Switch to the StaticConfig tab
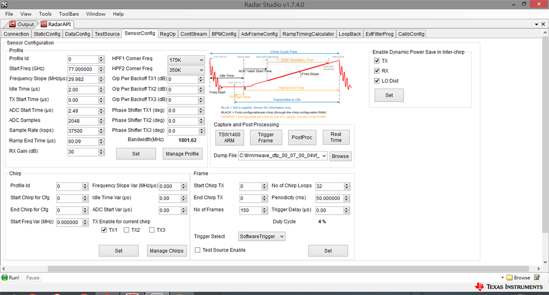The image size is (549, 295). pos(47,34)
